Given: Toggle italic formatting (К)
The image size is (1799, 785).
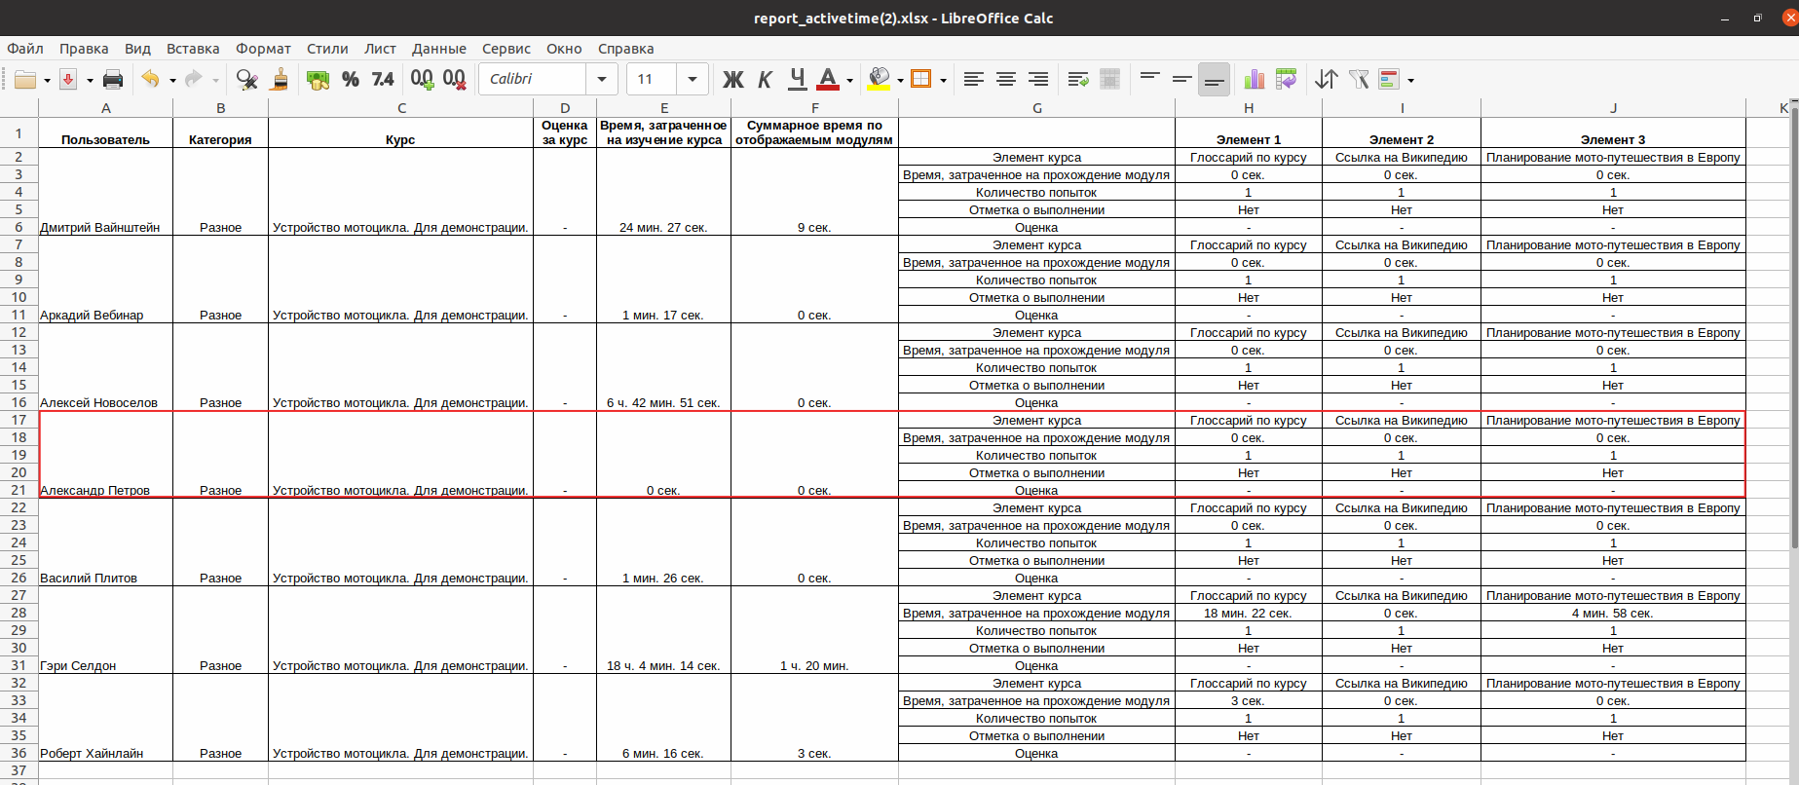Looking at the screenshot, I should (765, 79).
